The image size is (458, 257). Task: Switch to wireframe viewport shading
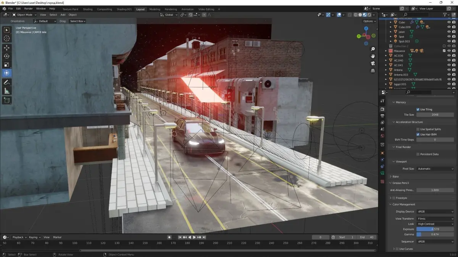pos(356,15)
